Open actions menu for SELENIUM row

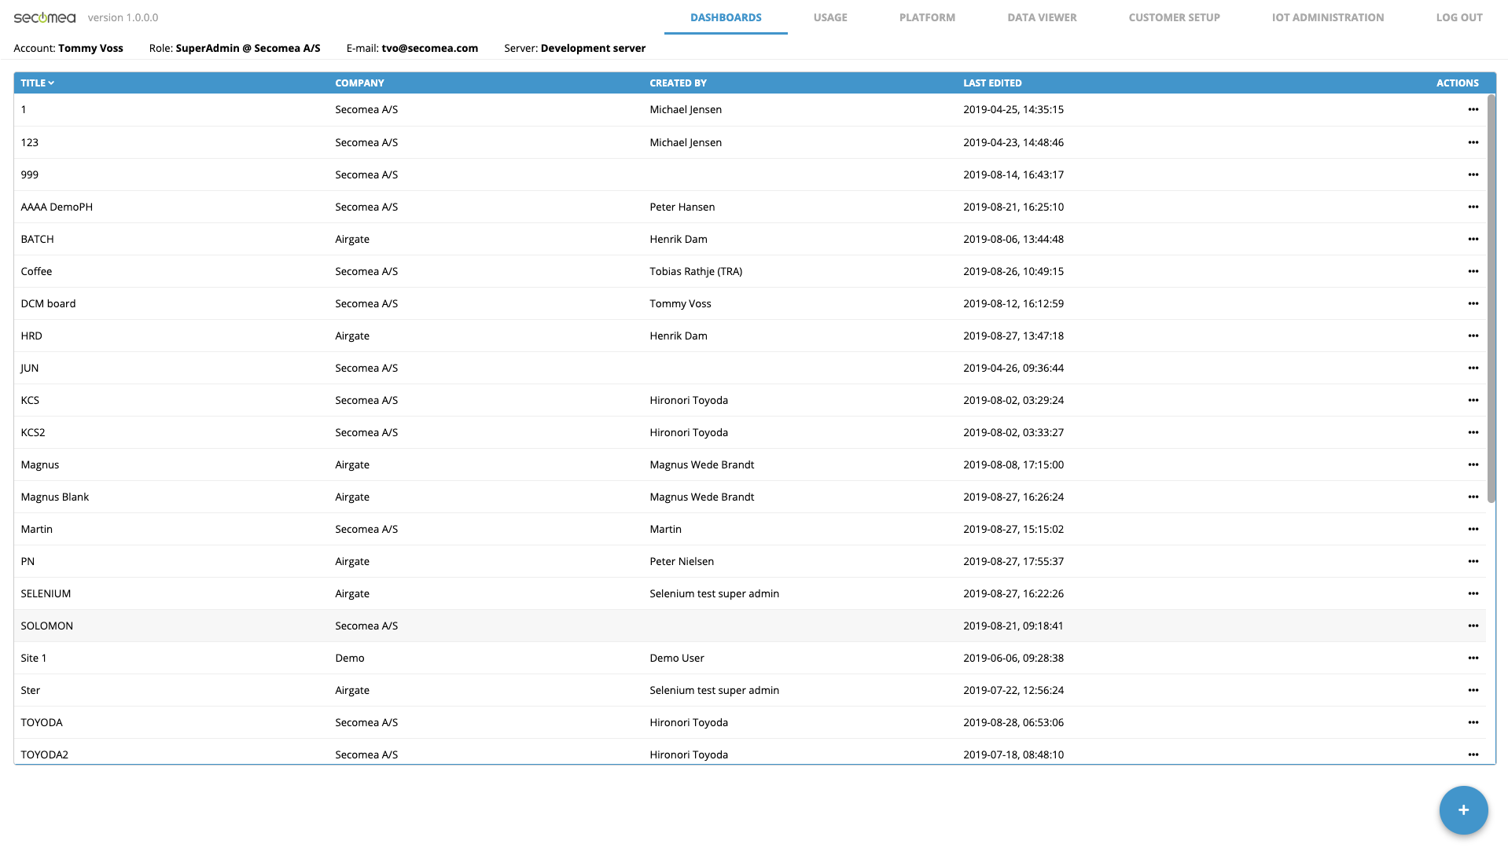click(1473, 593)
